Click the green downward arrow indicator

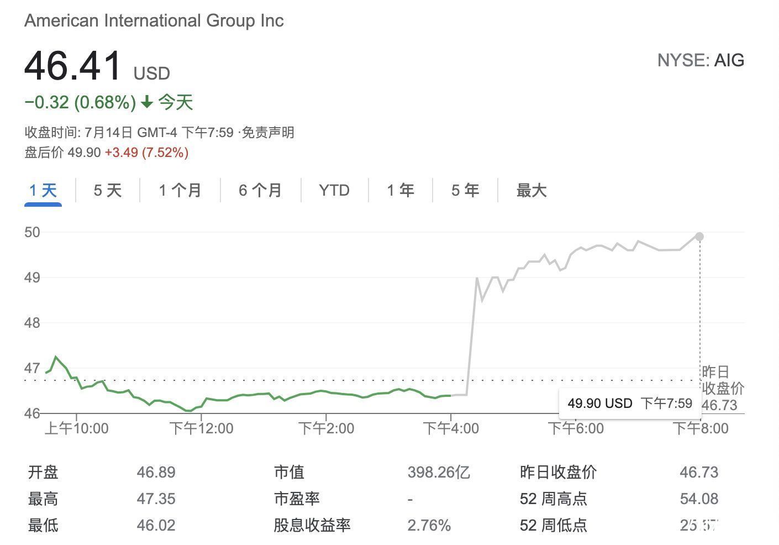(x=146, y=102)
